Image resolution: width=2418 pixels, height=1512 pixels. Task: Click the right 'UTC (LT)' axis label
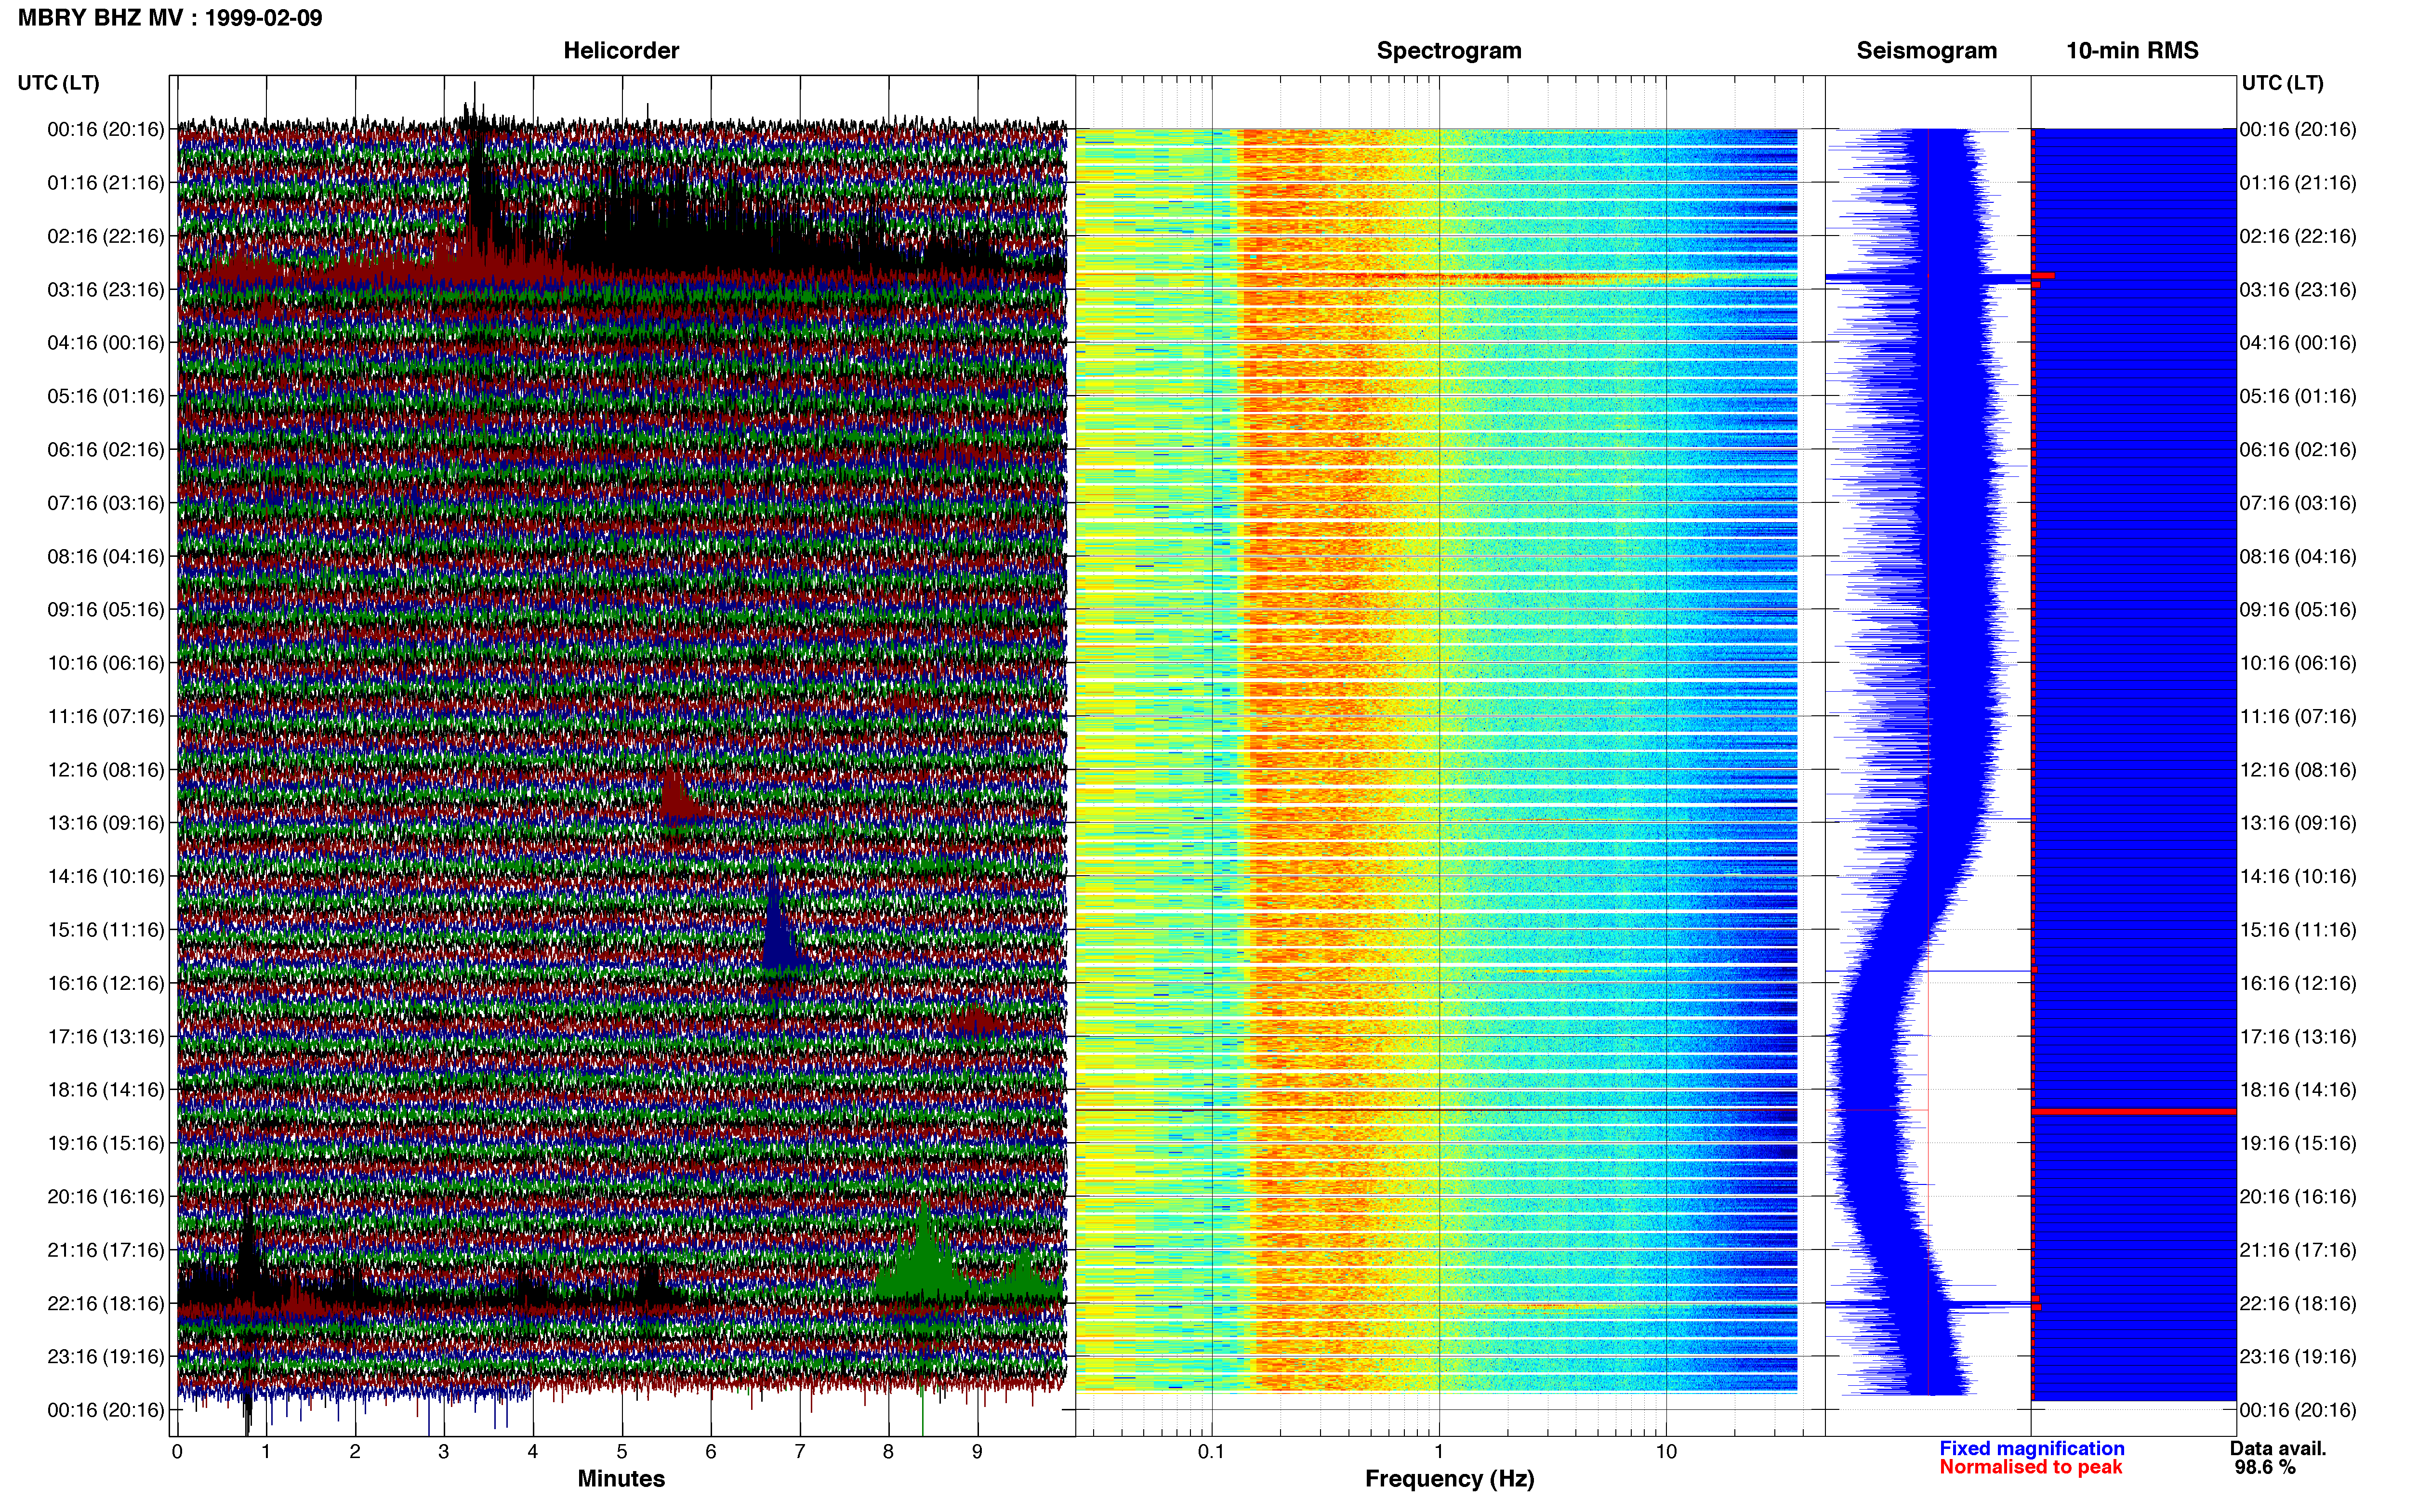[x=2282, y=83]
